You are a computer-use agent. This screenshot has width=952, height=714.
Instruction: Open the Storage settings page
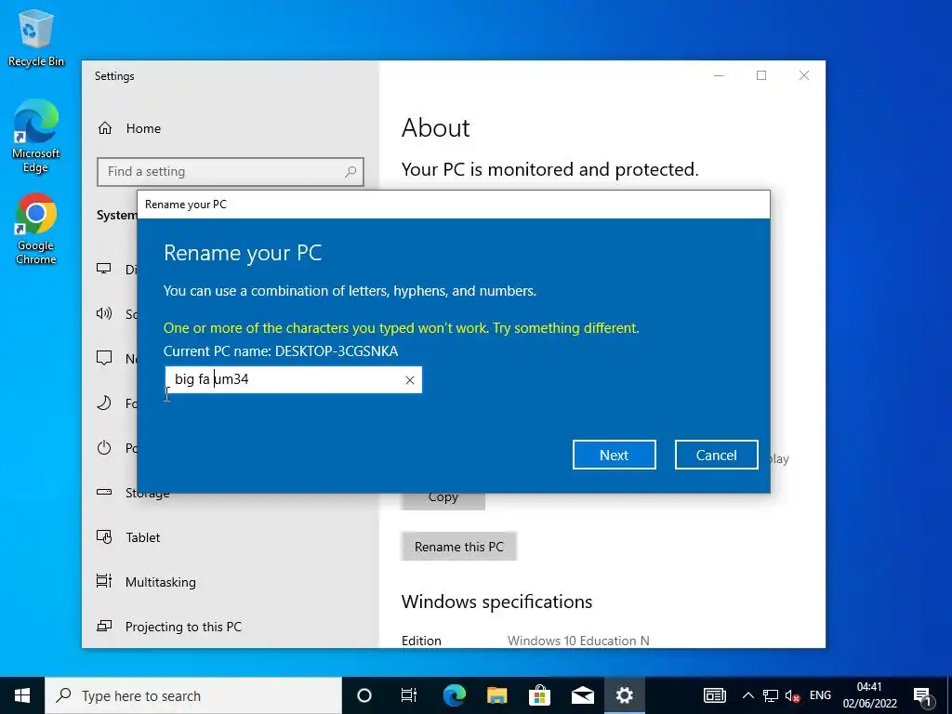point(147,494)
